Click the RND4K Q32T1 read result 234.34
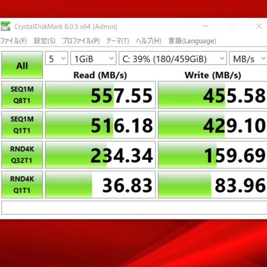 click(100, 154)
